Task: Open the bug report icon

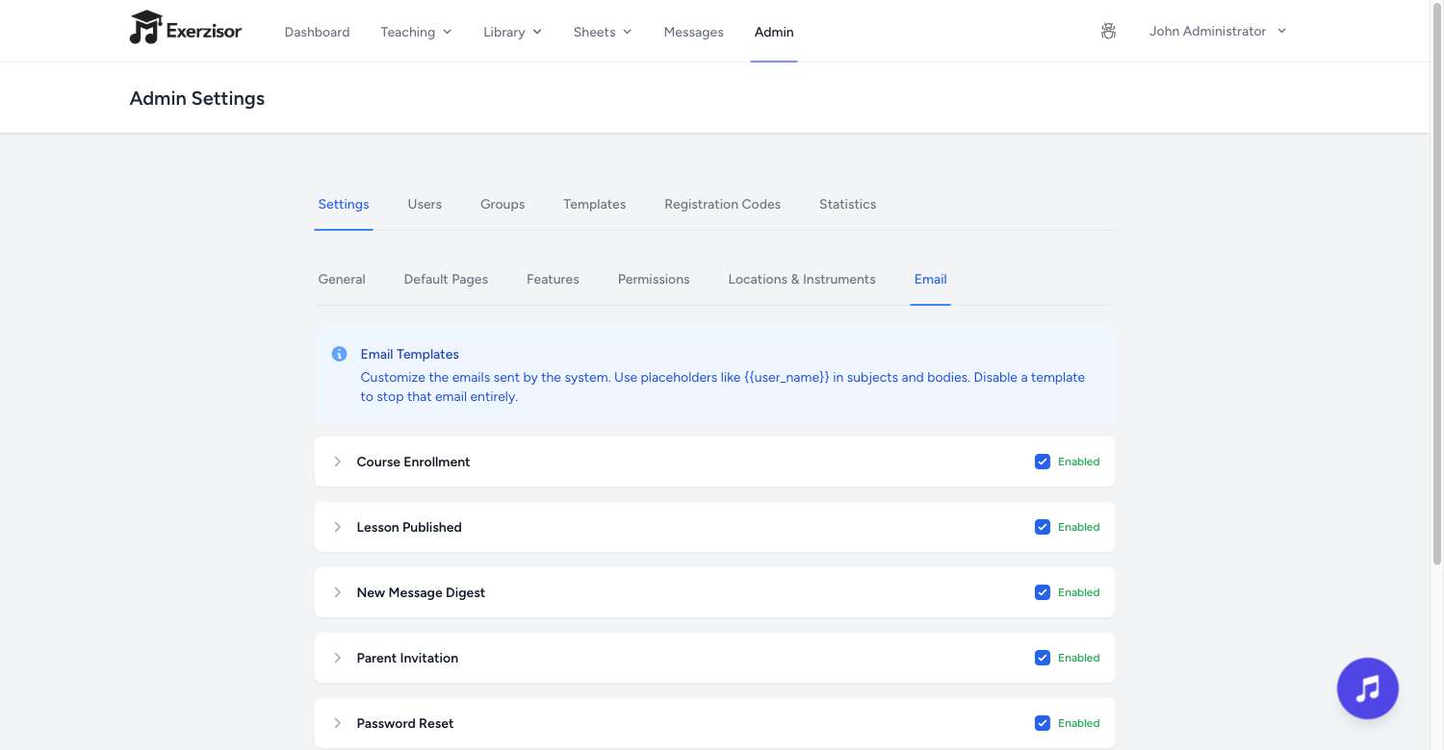Action: click(1108, 32)
